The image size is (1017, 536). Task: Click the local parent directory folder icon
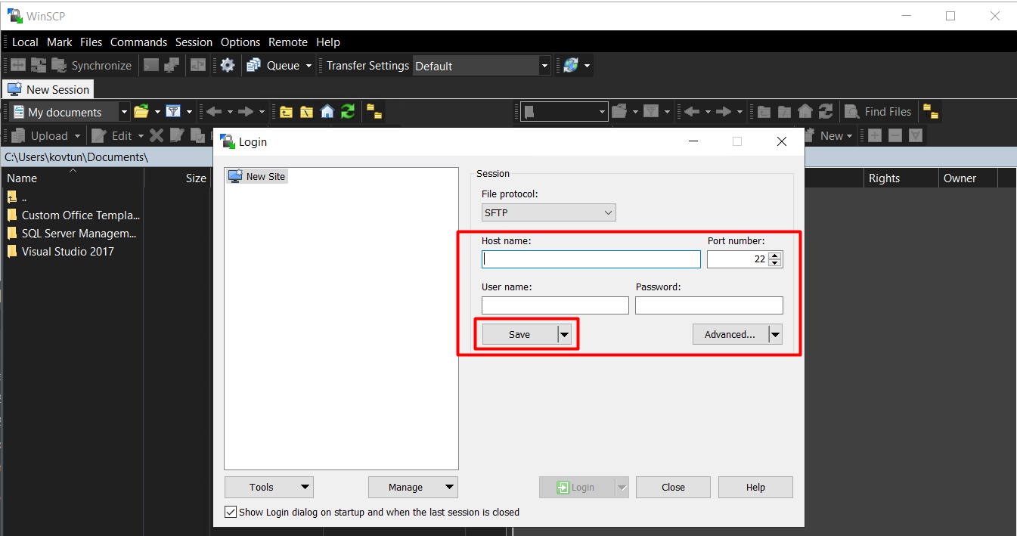point(286,112)
